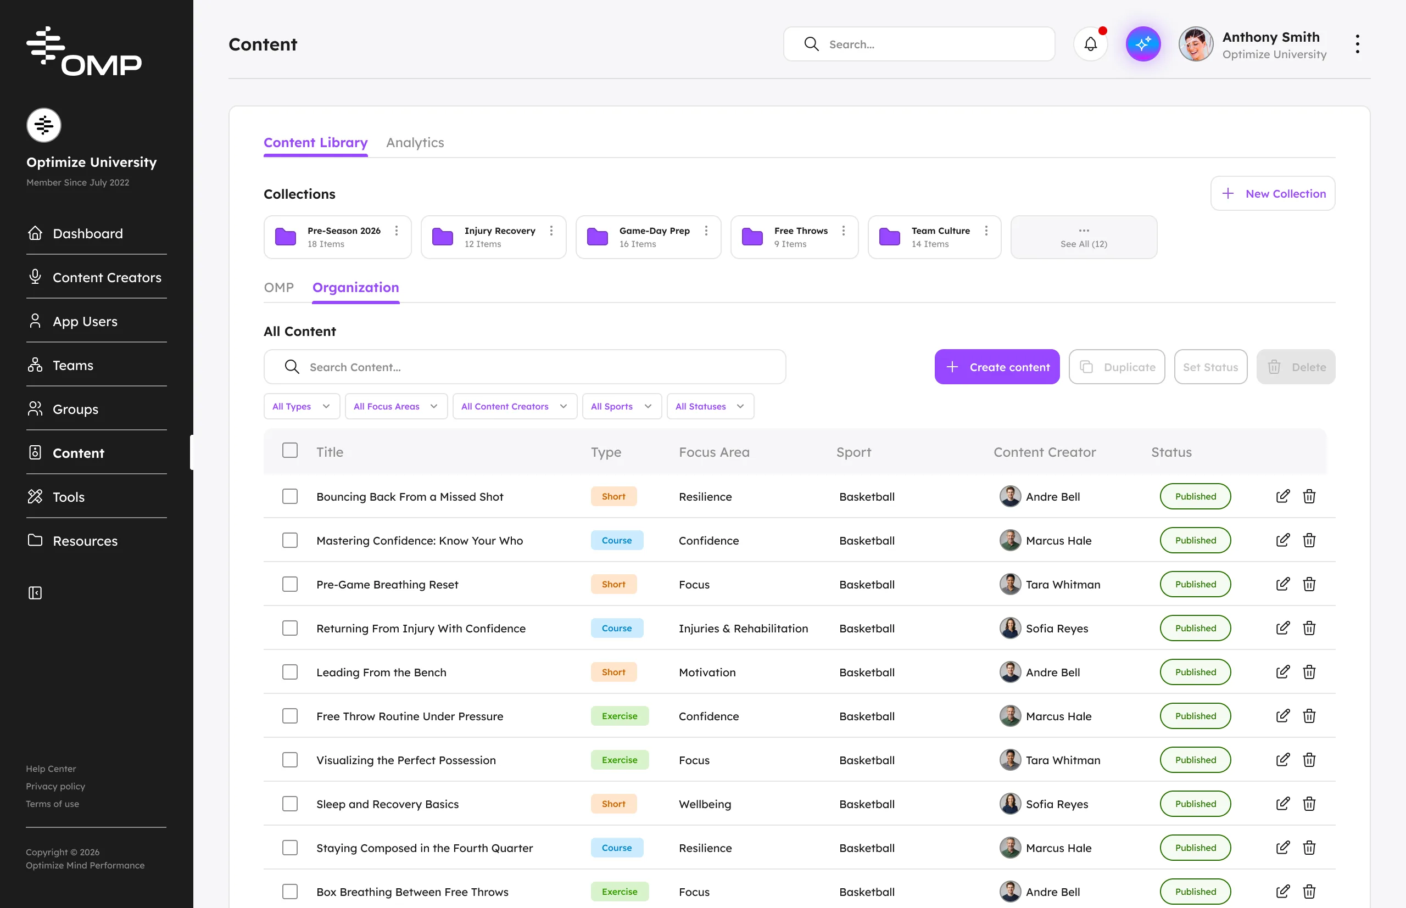Check Sleep and Recovery Basics
Screen dimensions: 1406x908
click(x=289, y=804)
